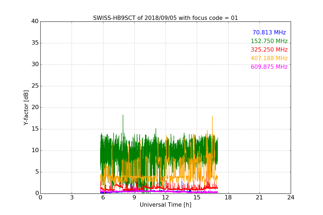Click the tall green spike near 8 h
The image size is (323, 215).
pyautogui.click(x=123, y=124)
